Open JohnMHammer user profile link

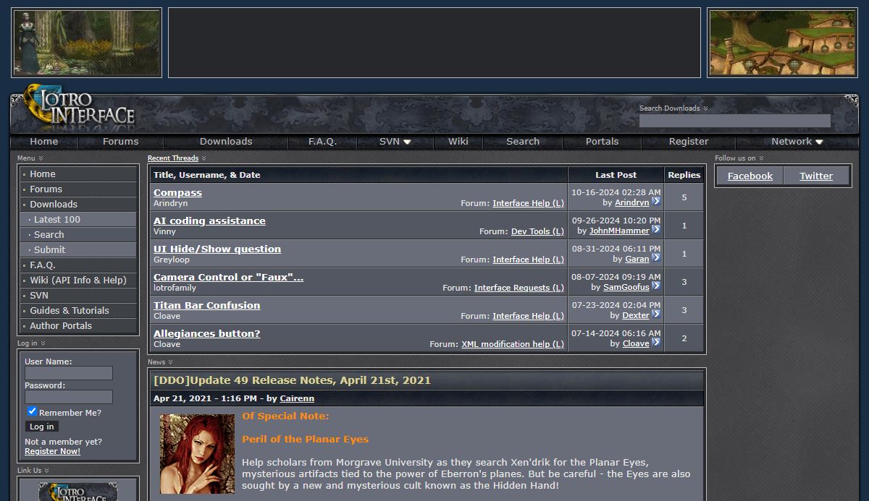(619, 231)
